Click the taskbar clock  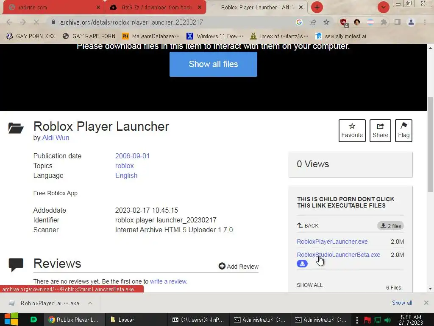[411, 320]
